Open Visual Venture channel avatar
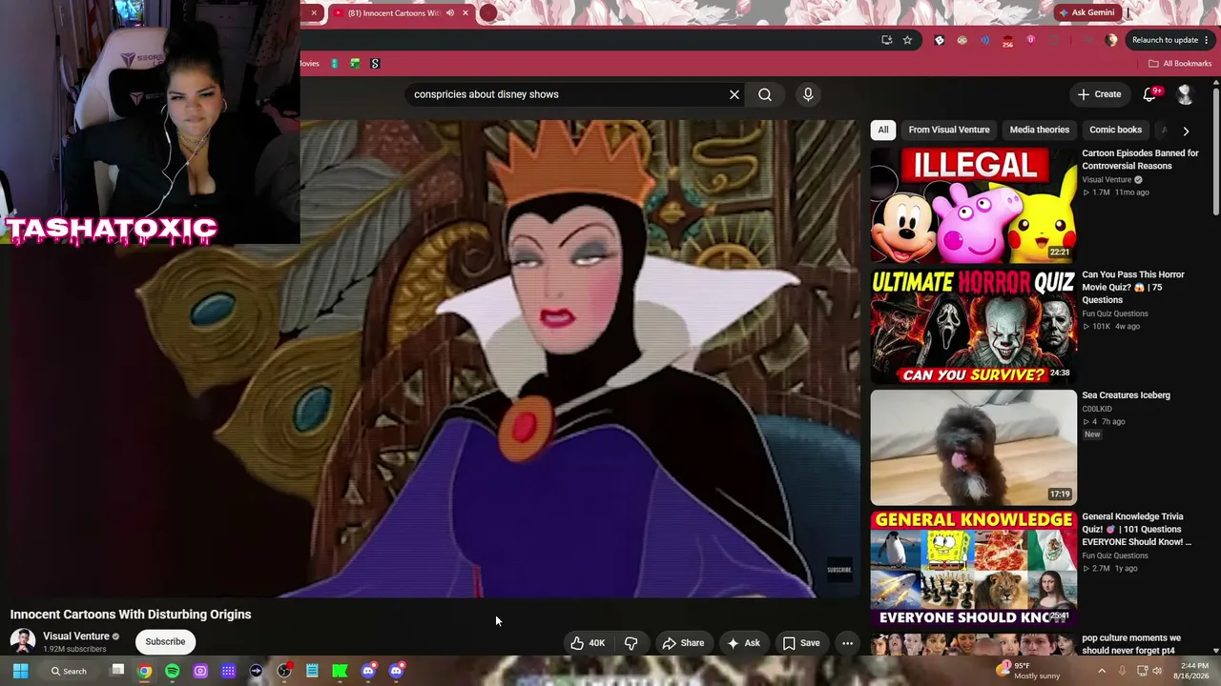Viewport: 1221px width, 686px height. [23, 641]
